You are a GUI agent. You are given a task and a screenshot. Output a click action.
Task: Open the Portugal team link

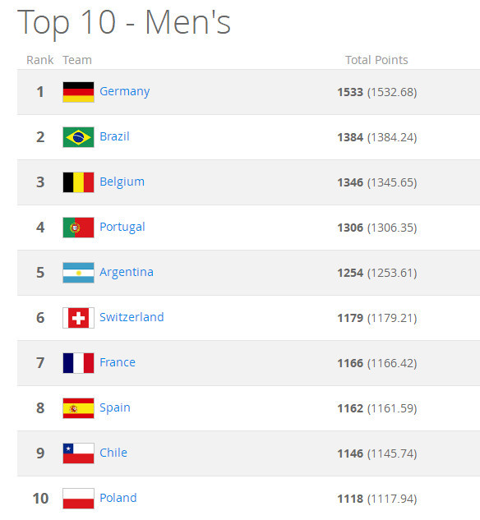tap(122, 228)
